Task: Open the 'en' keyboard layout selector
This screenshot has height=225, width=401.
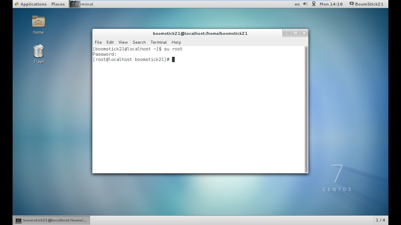Action: click(297, 4)
